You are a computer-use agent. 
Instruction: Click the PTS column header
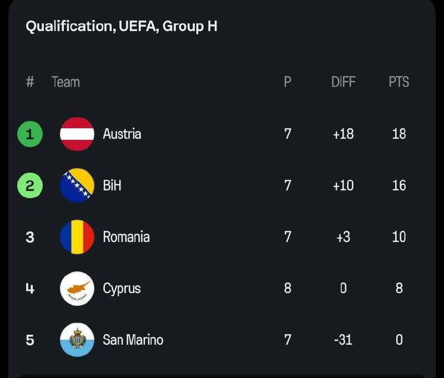click(398, 82)
